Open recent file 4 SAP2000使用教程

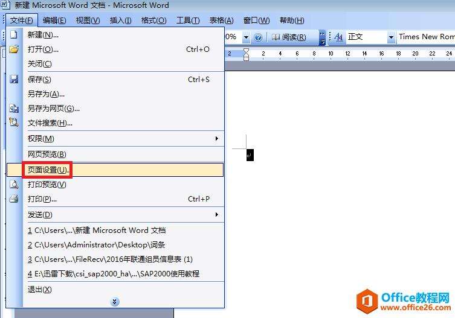[x=115, y=273]
